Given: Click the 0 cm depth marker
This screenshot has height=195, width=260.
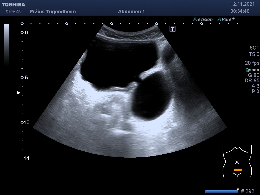Looking at the screenshot, I should coord(24,32).
